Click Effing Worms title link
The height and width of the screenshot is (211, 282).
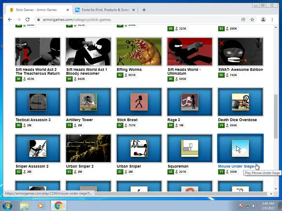(129, 70)
